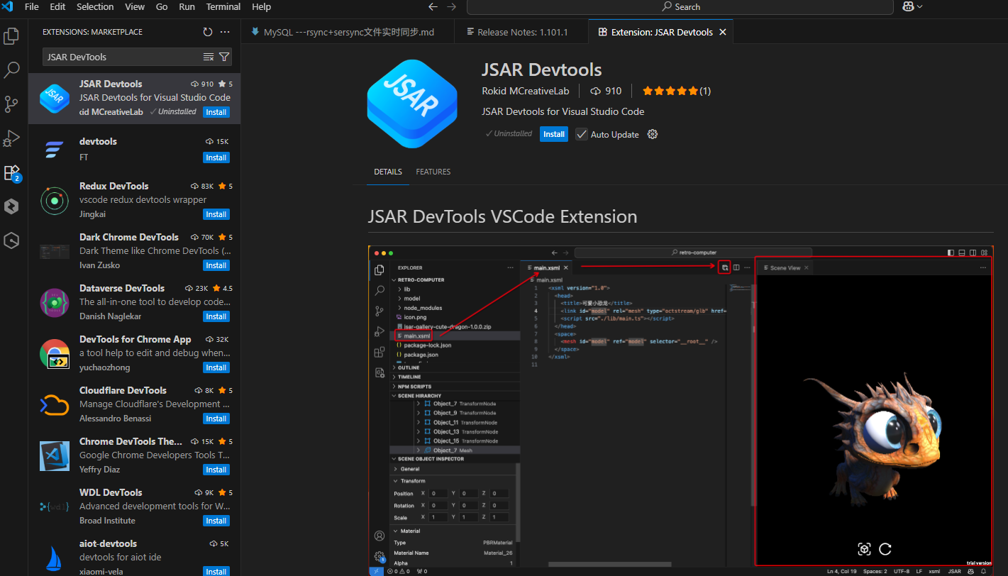Open the Run menu
This screenshot has width=1008, height=576.
(x=187, y=7)
